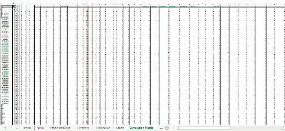Image resolution: width=285 pixels, height=131 pixels.
Task: Select the Πίνακας1 sheet tab
Action: (83, 128)
